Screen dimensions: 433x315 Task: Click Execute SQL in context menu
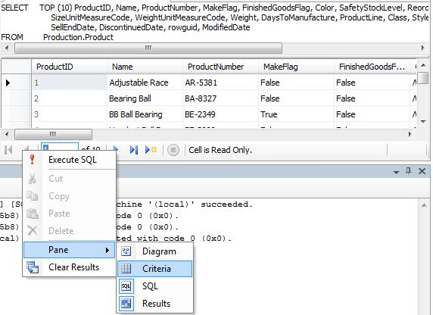coord(70,160)
